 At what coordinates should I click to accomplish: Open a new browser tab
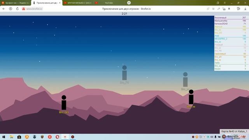click(129, 3)
